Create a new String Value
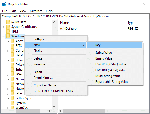Image resolution: width=150 pixels, height=114 pixels. tap(115, 53)
